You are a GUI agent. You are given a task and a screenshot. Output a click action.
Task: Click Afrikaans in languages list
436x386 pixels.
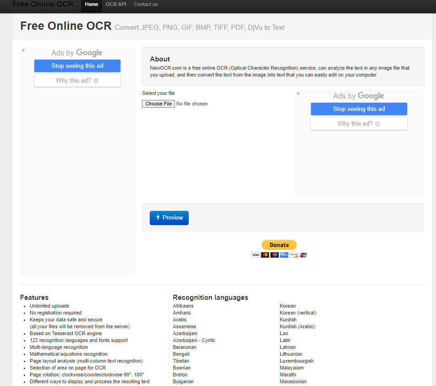(183, 306)
